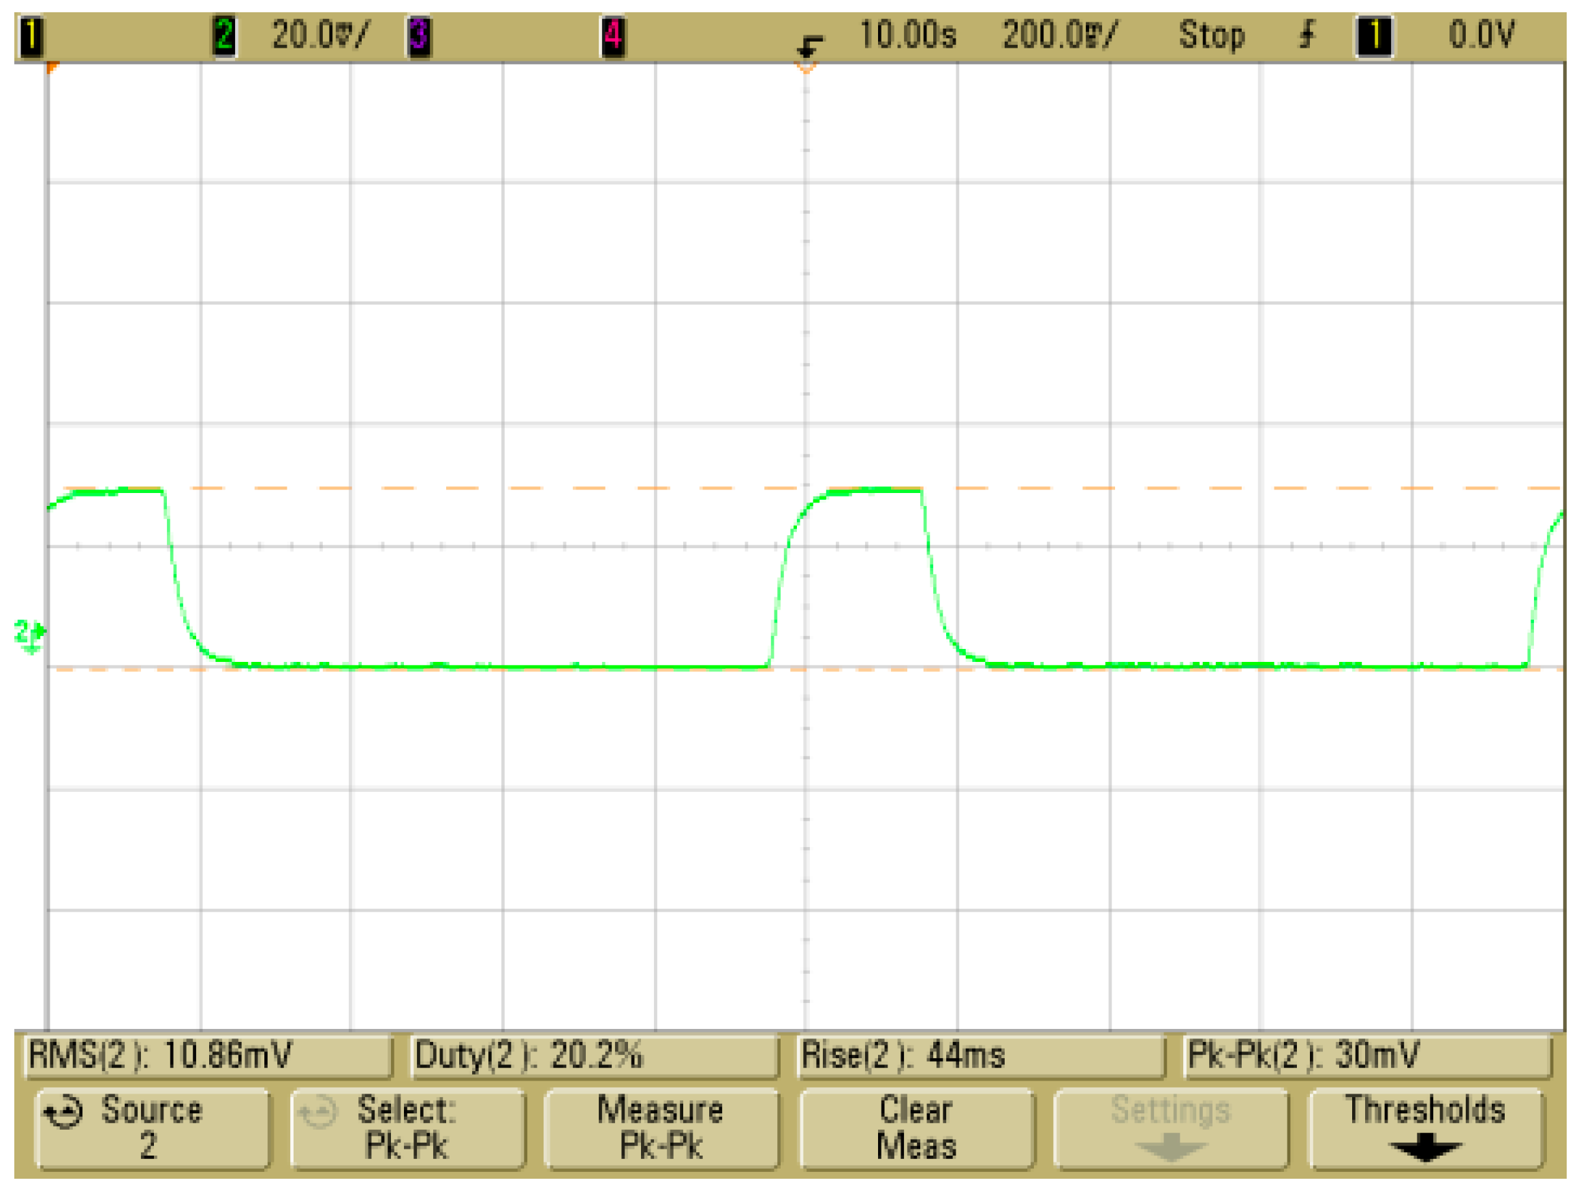This screenshot has height=1191, width=1581.
Task: Click the Rise(2) 44ms measurement readout
Action: 981,1055
